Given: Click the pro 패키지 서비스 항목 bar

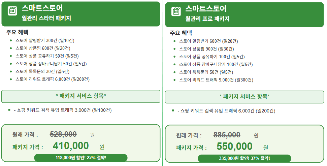Looking at the screenshot, I should click(244, 97).
